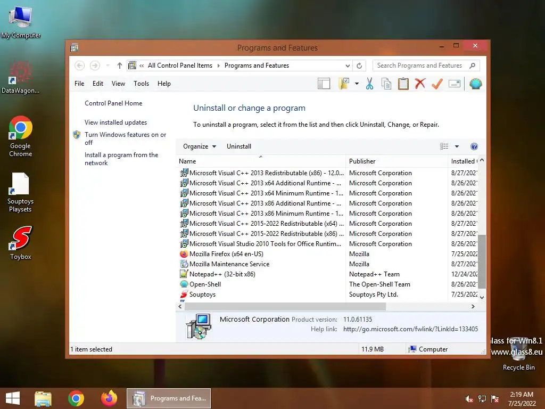The height and width of the screenshot is (409, 545).
Task: Open the More view options dropdown arrow
Action: [x=457, y=146]
